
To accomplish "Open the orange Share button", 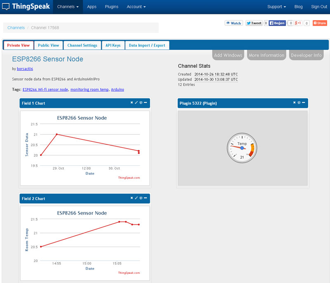I will [x=320, y=23].
